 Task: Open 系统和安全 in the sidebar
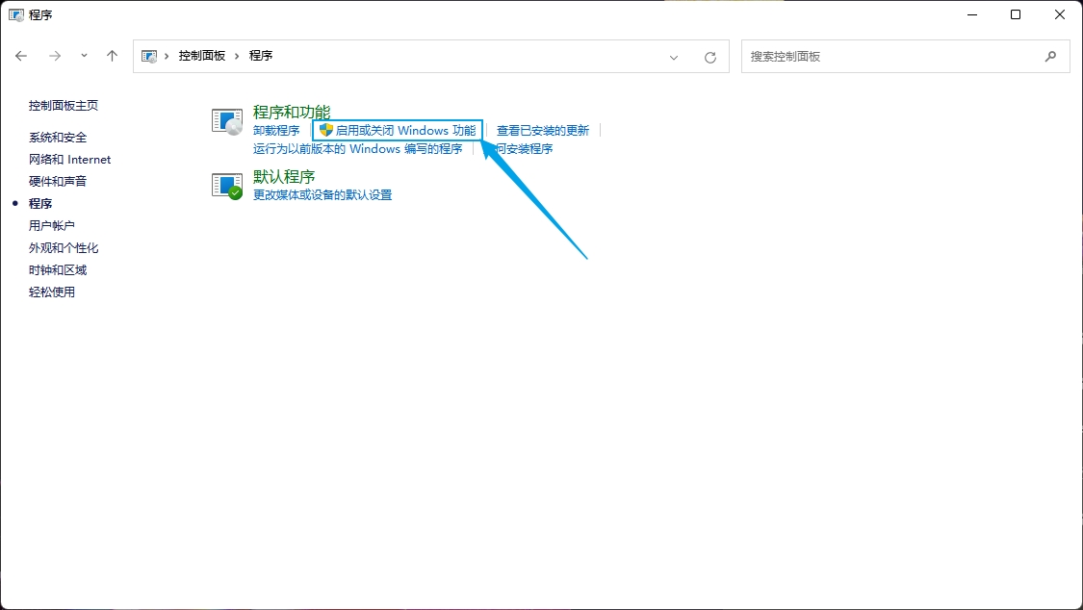click(58, 138)
